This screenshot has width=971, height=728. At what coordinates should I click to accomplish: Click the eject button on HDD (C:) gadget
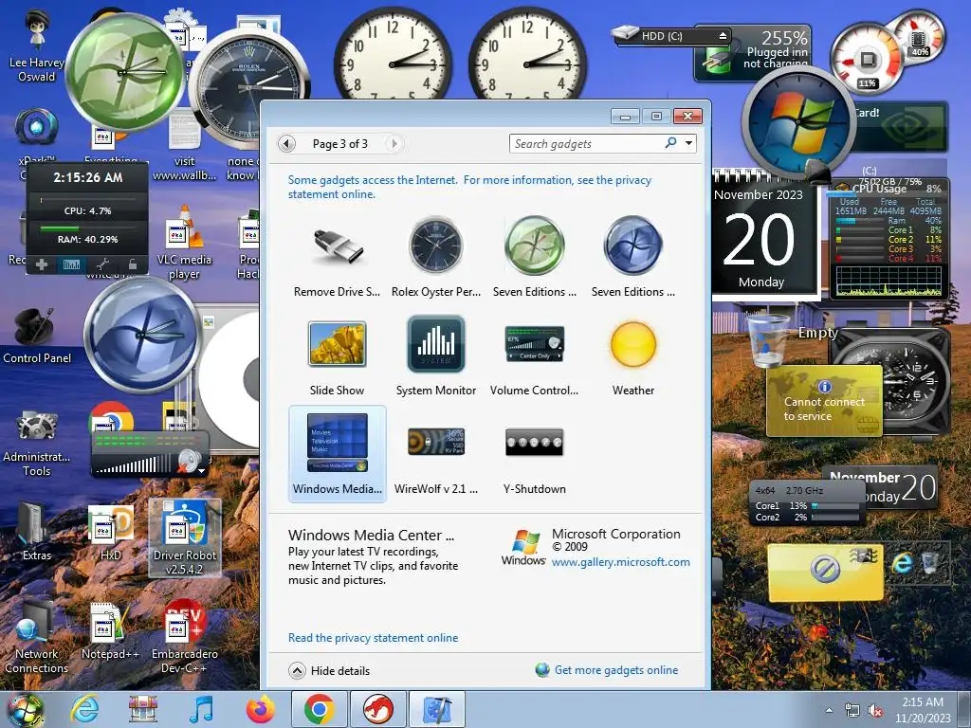(x=723, y=36)
